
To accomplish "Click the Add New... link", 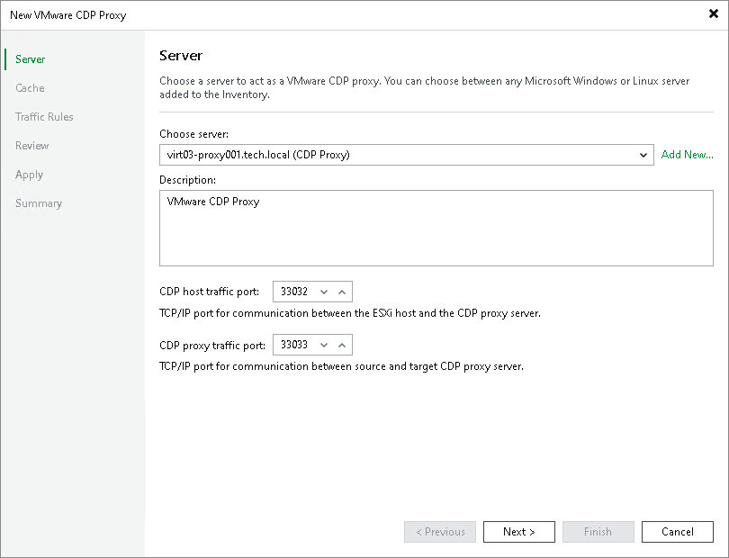I will coord(688,155).
